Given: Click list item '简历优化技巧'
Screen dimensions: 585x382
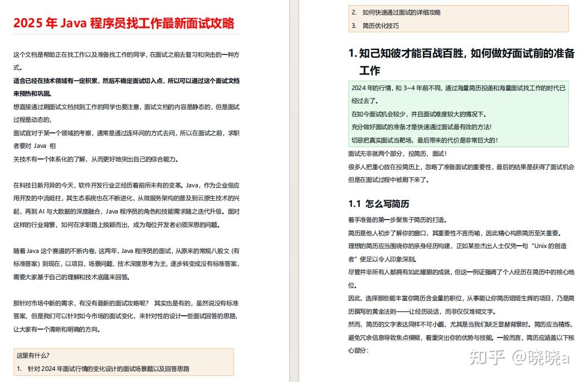Looking at the screenshot, I should (381, 26).
